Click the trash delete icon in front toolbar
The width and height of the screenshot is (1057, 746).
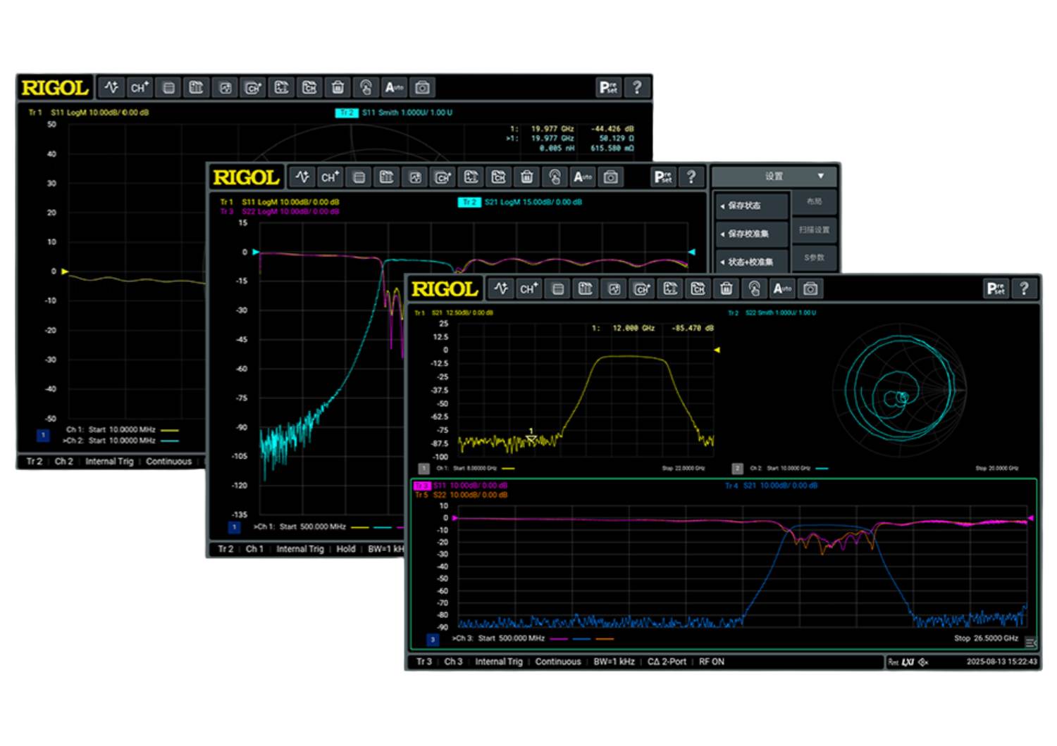click(x=726, y=289)
